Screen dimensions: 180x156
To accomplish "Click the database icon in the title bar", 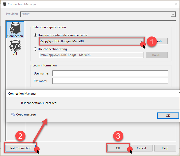I will pos(4,4).
